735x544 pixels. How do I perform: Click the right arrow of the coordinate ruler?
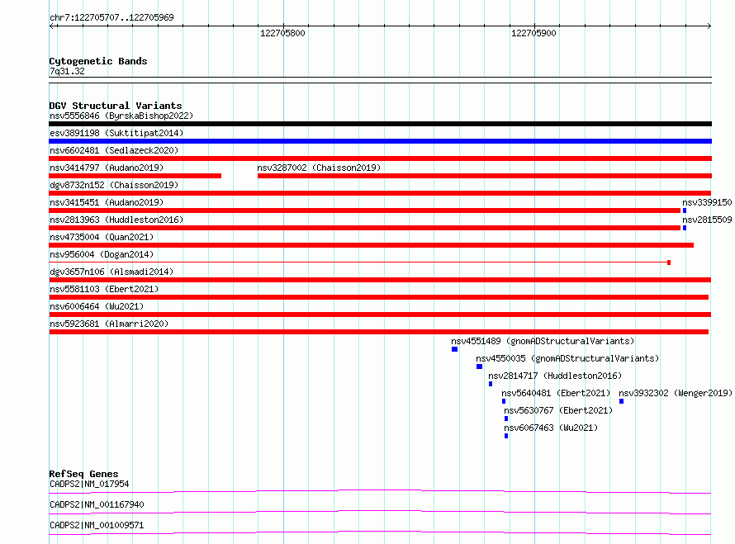pyautogui.click(x=709, y=26)
